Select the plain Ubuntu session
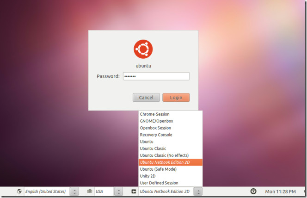This screenshot has height=198, width=307. [170, 142]
